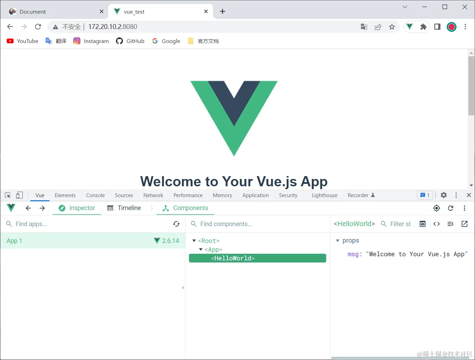The width and height of the screenshot is (475, 360).
Task: Collapse the App tree node arrow
Action: click(x=201, y=249)
